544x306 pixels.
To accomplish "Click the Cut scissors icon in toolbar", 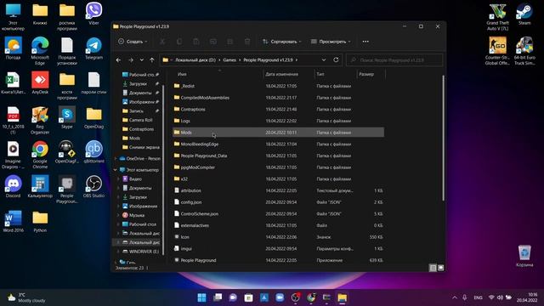I will click(x=162, y=42).
